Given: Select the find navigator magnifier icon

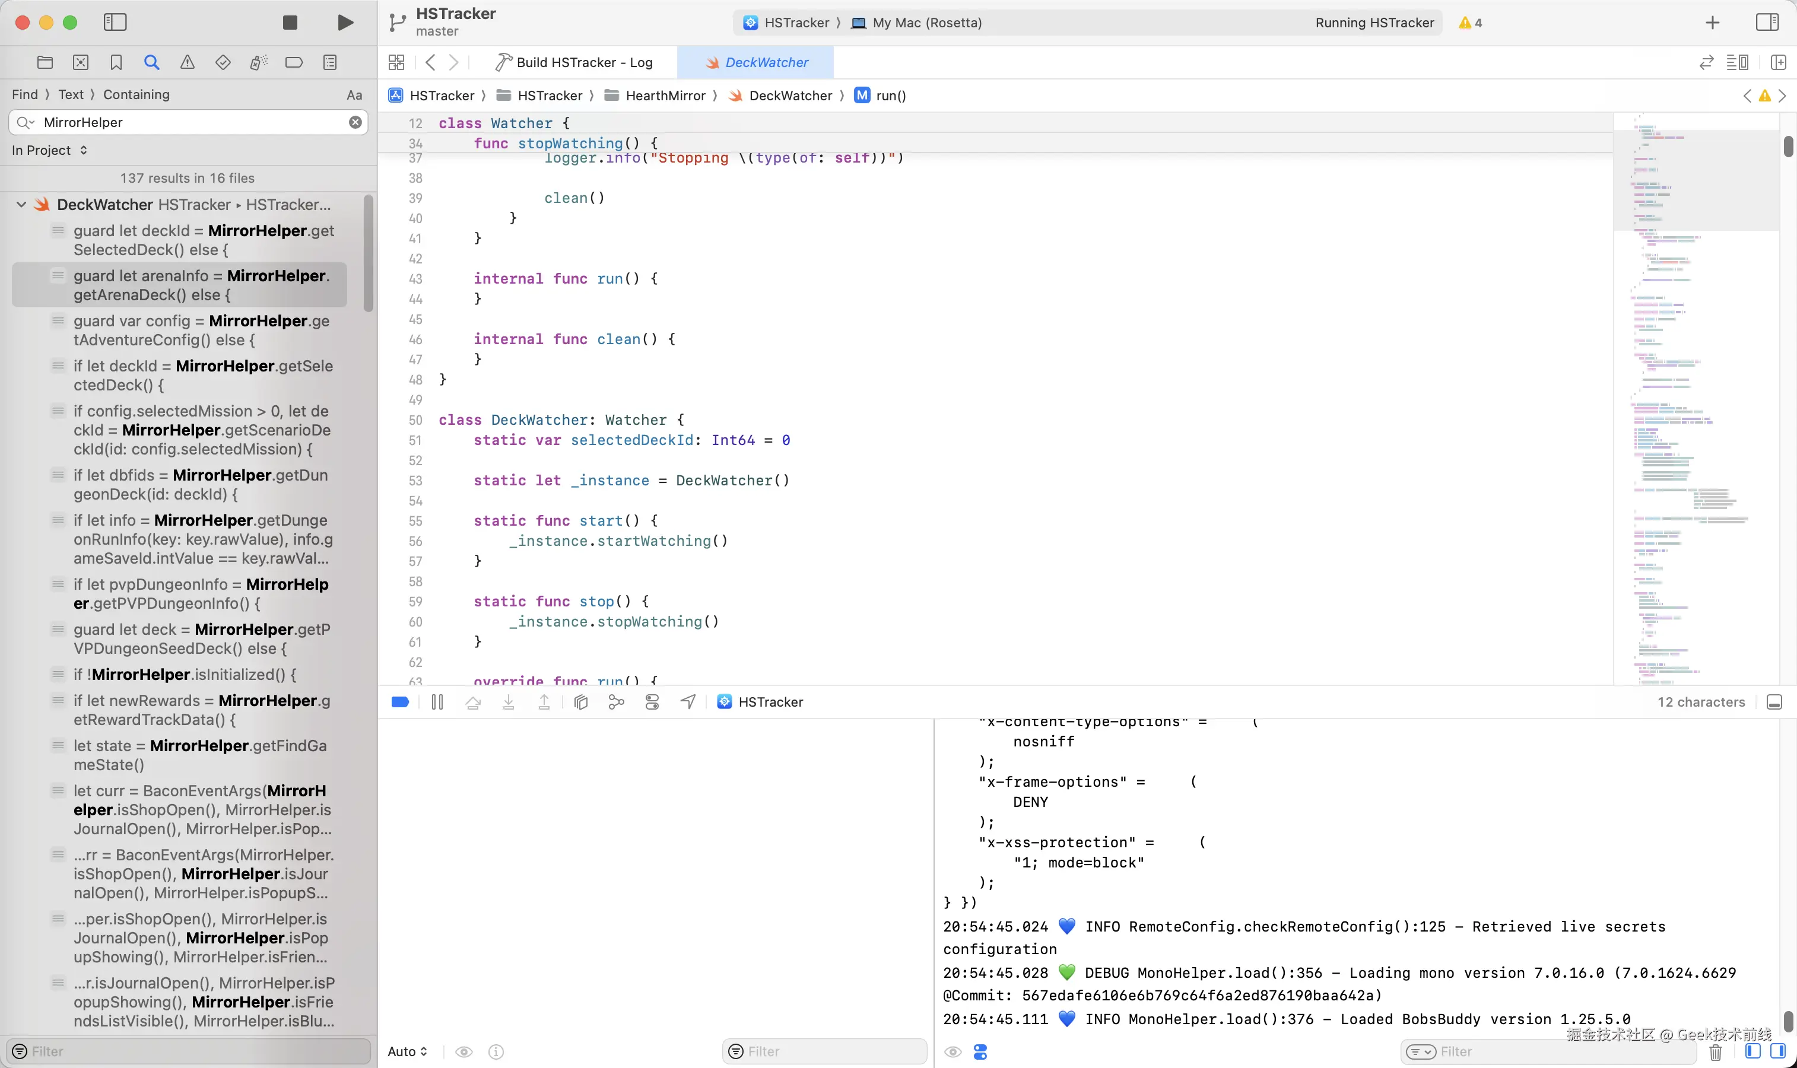Looking at the screenshot, I should 151,63.
